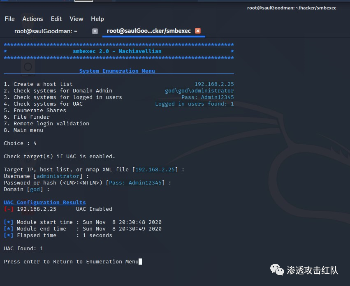Open the Edit menu
350x286 pixels.
tap(56, 19)
